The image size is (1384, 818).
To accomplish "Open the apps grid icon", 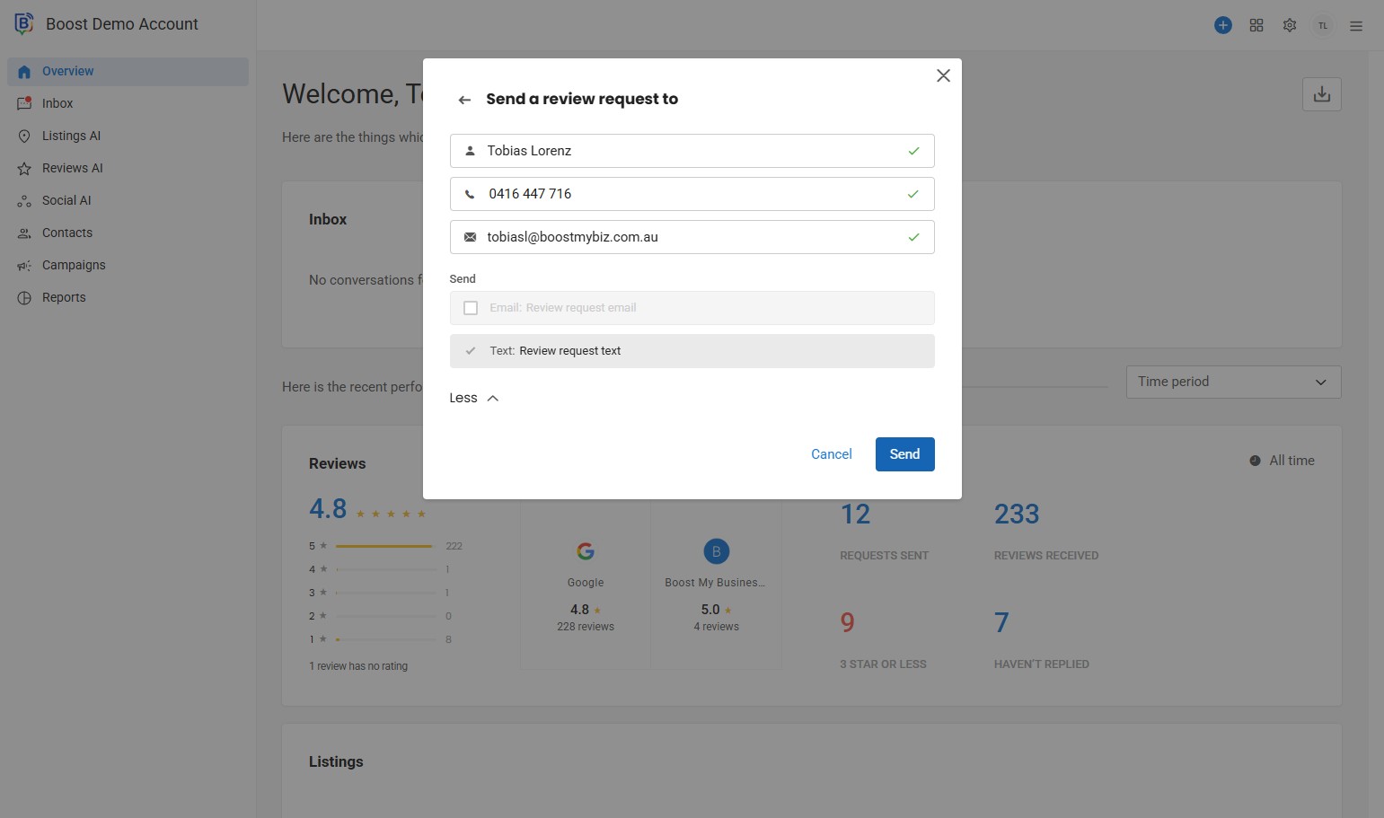I will click(x=1256, y=25).
